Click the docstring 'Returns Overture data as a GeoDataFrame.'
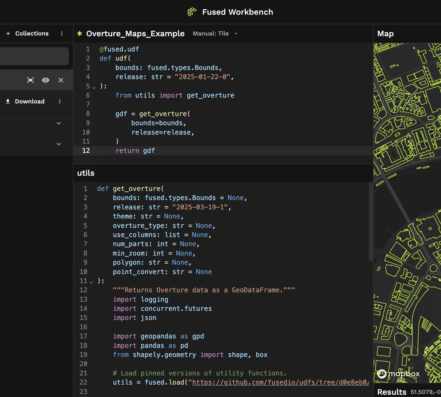441x397 pixels. coord(204,290)
